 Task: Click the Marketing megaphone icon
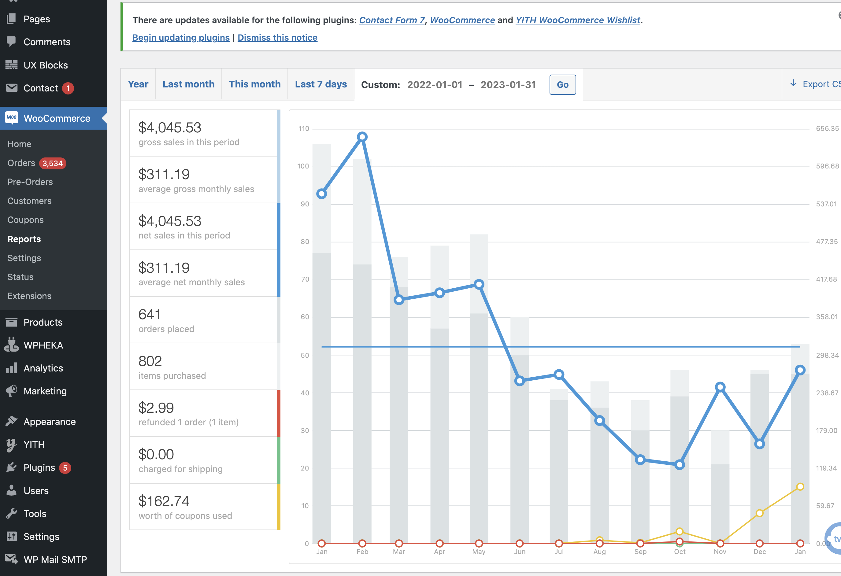pos(12,391)
